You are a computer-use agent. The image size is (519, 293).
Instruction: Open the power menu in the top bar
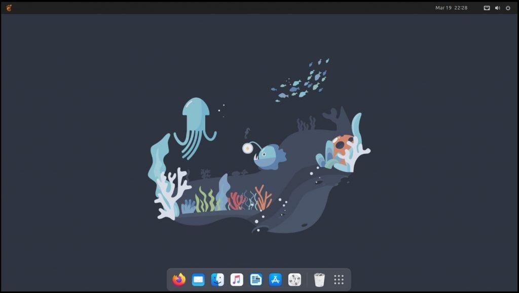tap(508, 8)
